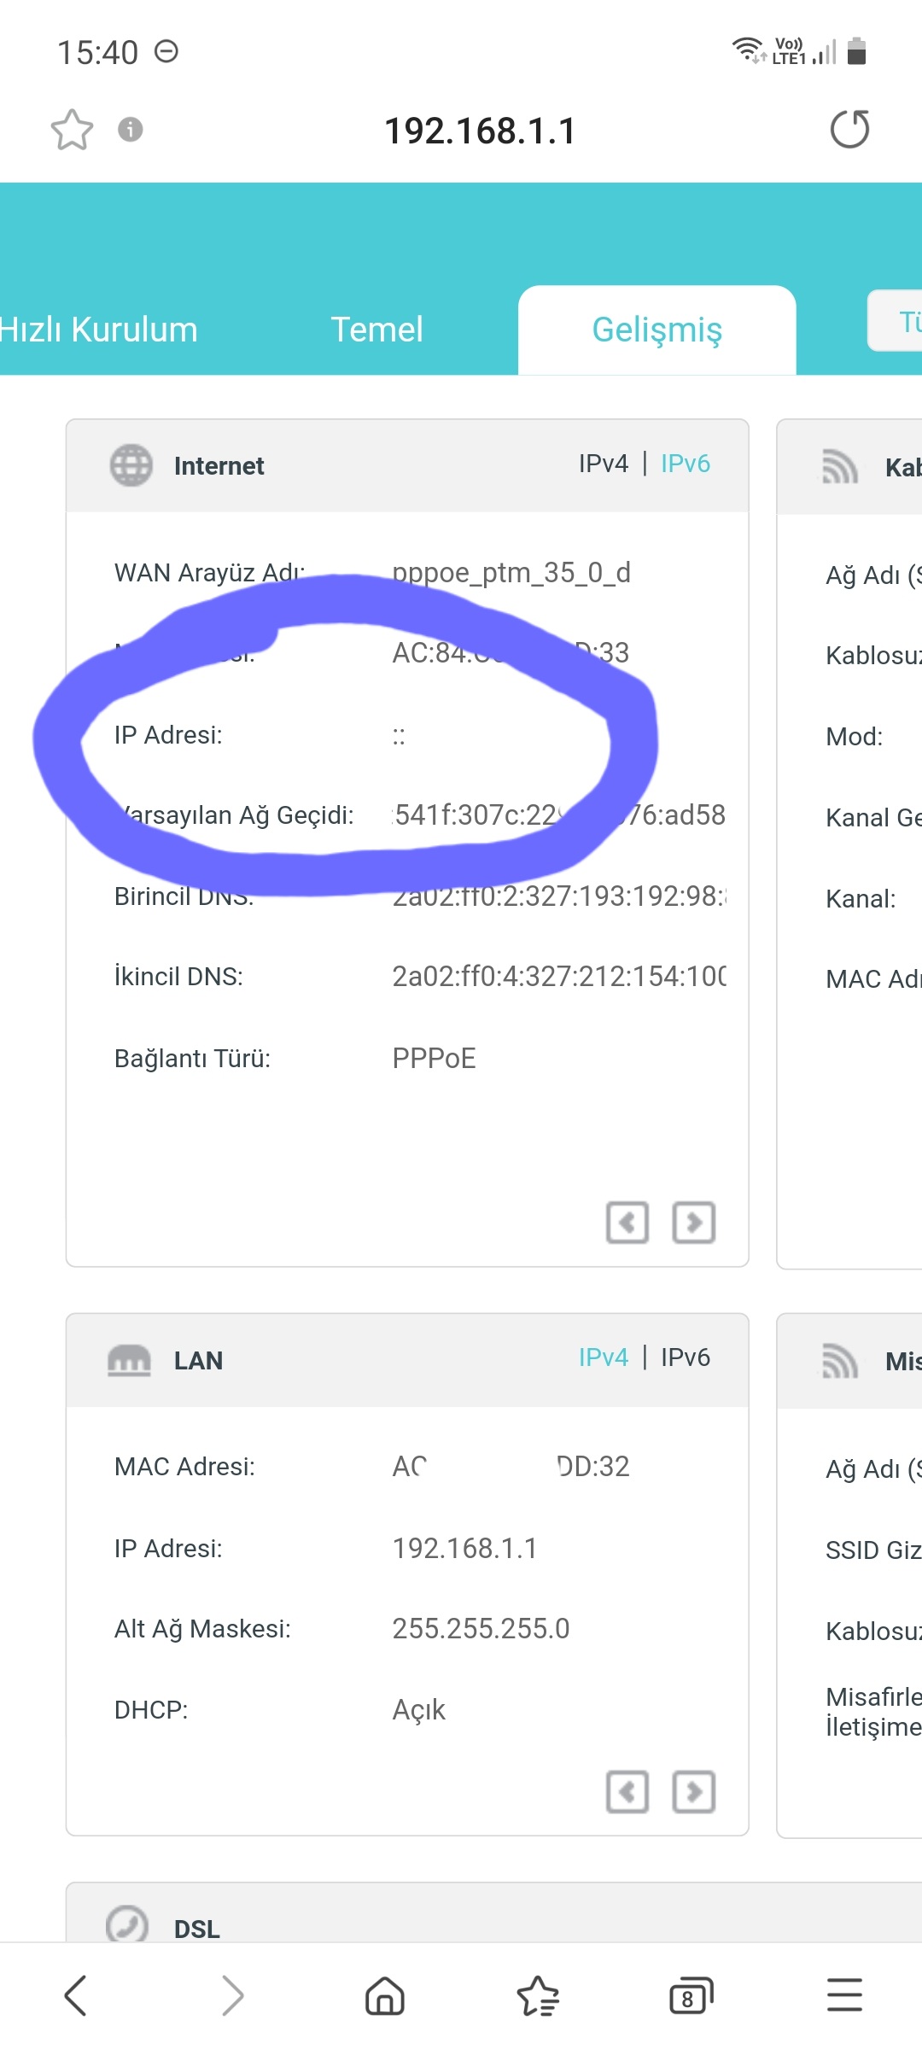
Task: Open browser hamburger menu
Action: [844, 1996]
